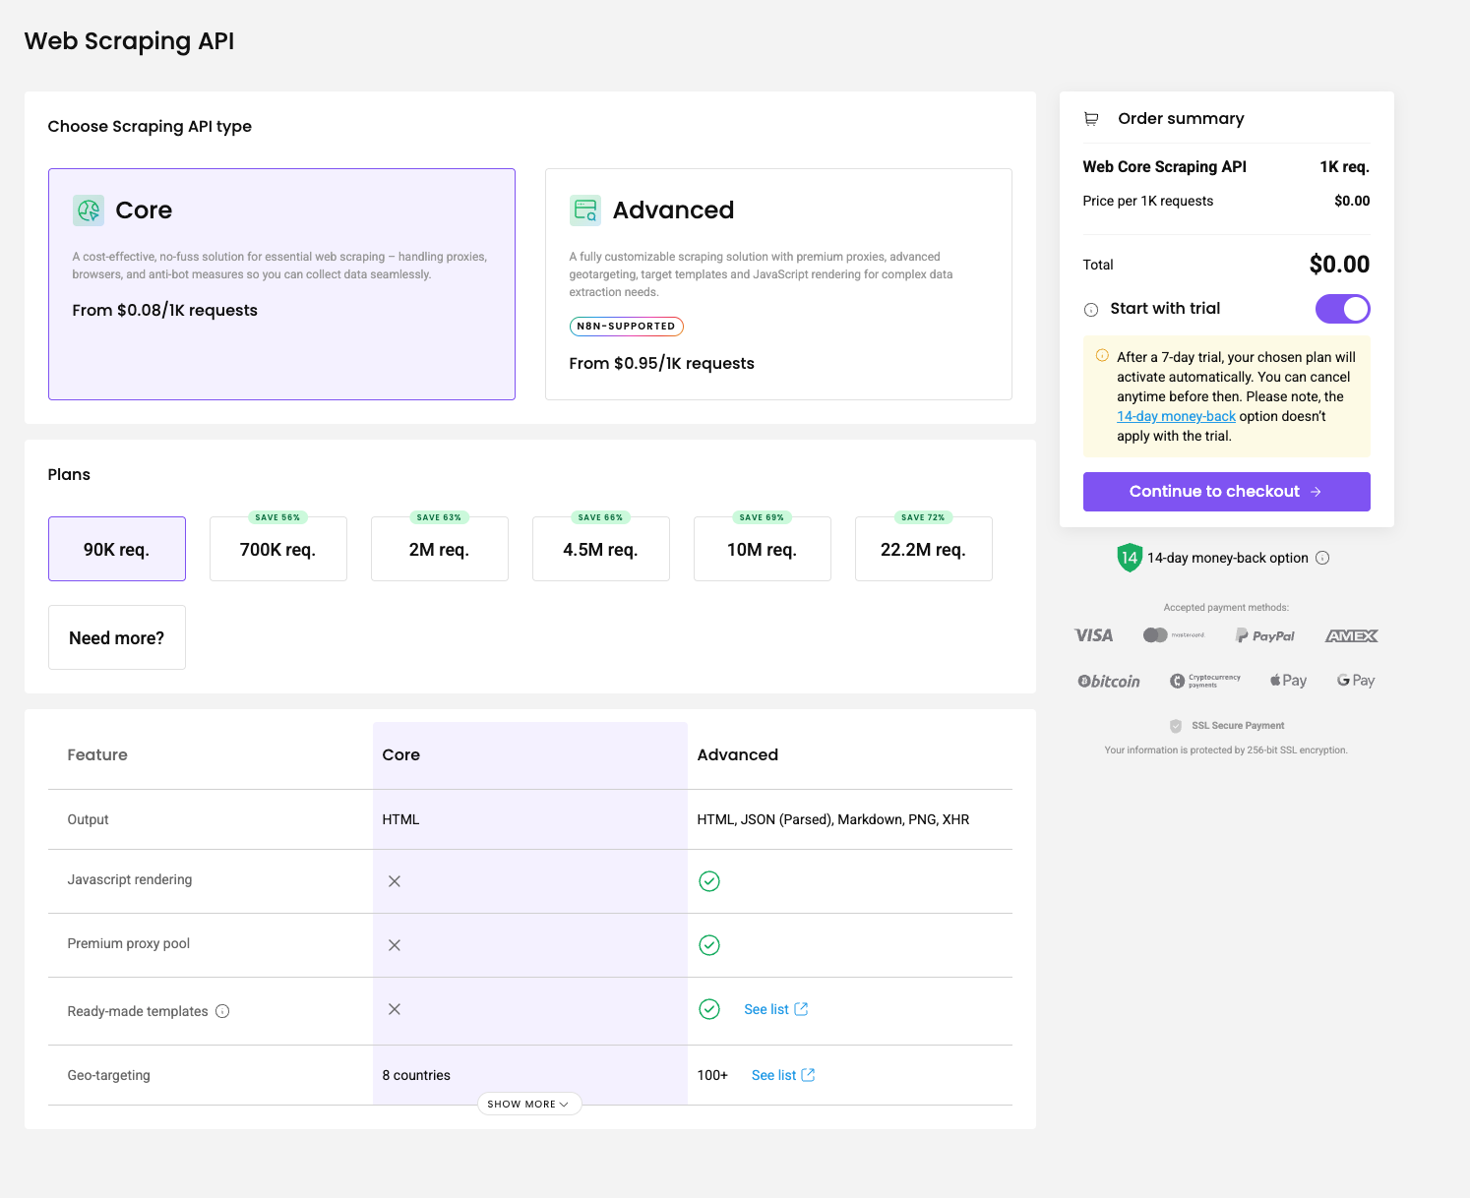Click external link icon in Geo-targeting row

[x=808, y=1075]
